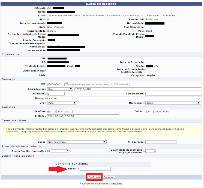Click the CEP input field
Image resolution: width=204 pixels, height=188 pixels.
(56, 84)
